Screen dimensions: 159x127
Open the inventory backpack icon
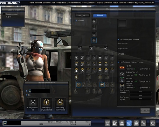pyautogui.click(x=122, y=123)
